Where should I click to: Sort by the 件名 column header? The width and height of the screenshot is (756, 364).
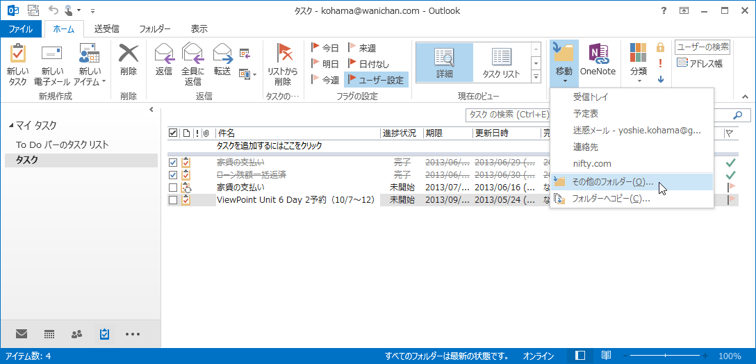point(297,133)
